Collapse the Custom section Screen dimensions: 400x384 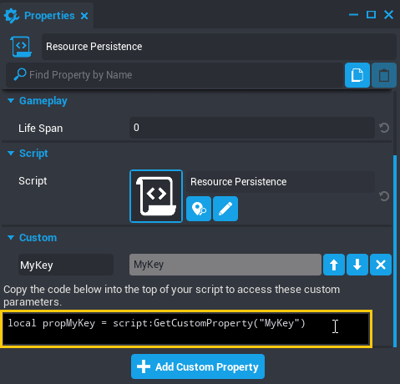[11, 238]
